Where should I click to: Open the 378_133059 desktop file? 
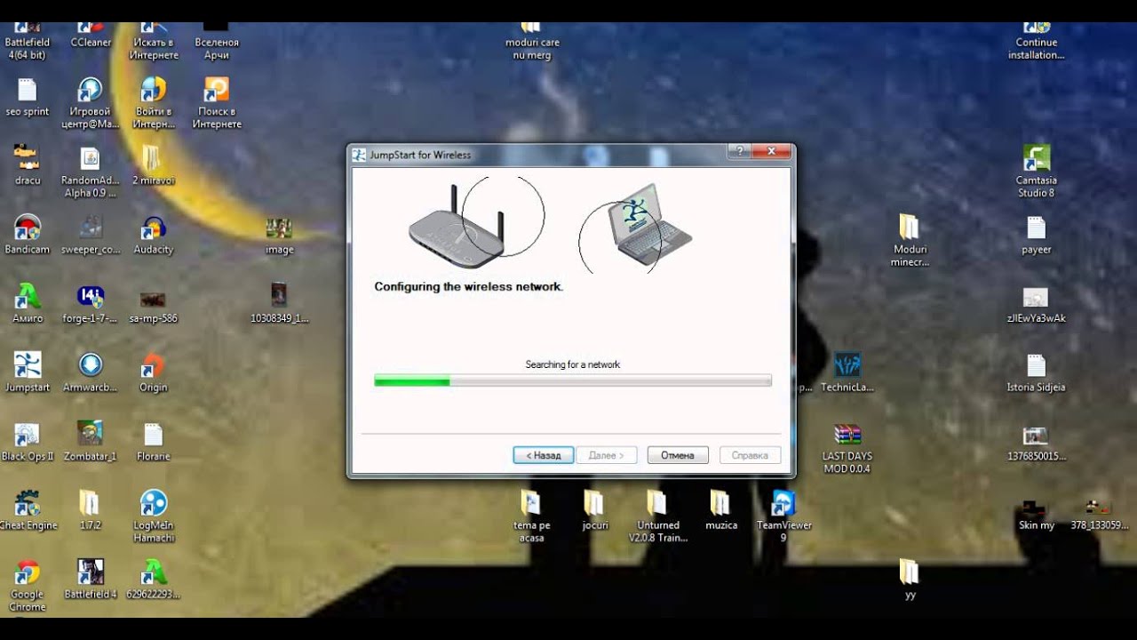[1099, 515]
